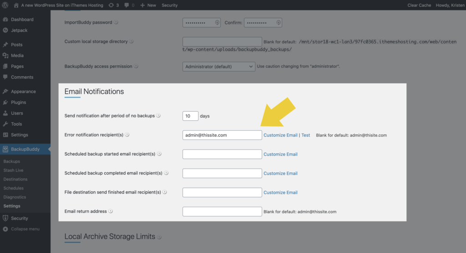Click Customize Email for scheduled backup completed
Screen dimensions: 466x253
coord(280,173)
